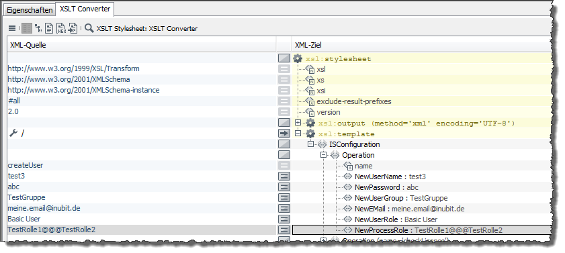This screenshot has height=253, width=565.
Task: Click the element icon of the expanded Operation node
Action: point(335,155)
